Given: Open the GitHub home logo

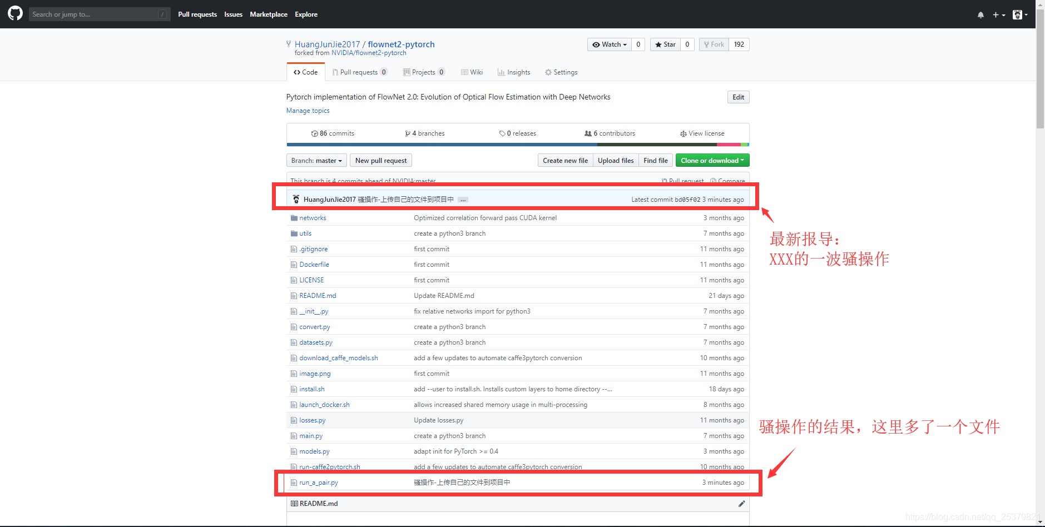Looking at the screenshot, I should (15, 13).
